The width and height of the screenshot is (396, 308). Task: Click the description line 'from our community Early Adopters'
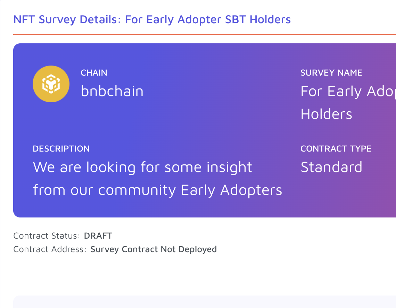[x=157, y=190]
